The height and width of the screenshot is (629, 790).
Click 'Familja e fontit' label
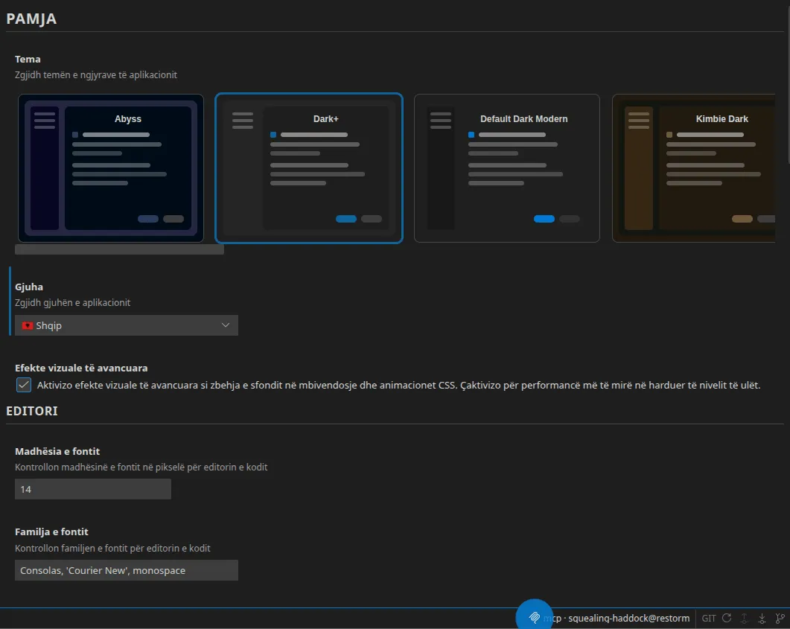51,531
